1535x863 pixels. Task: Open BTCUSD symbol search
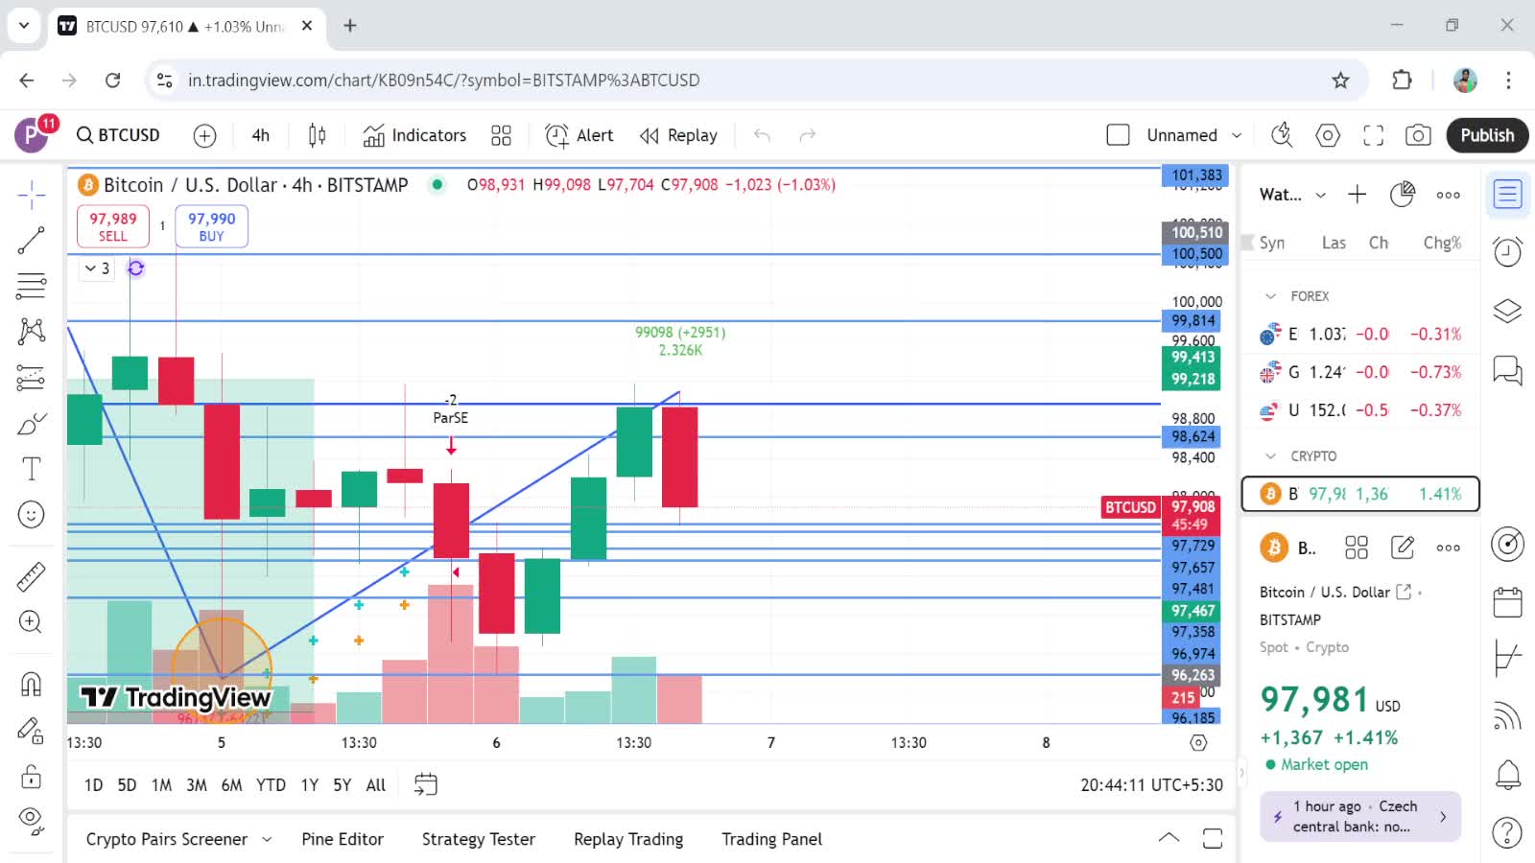[x=118, y=135]
